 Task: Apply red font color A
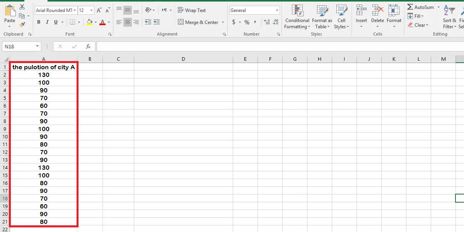102,22
